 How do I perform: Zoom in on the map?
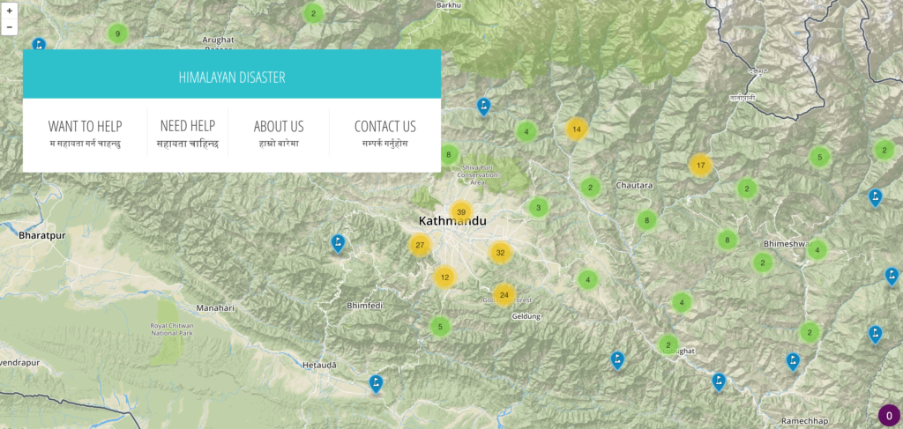pyautogui.click(x=10, y=11)
